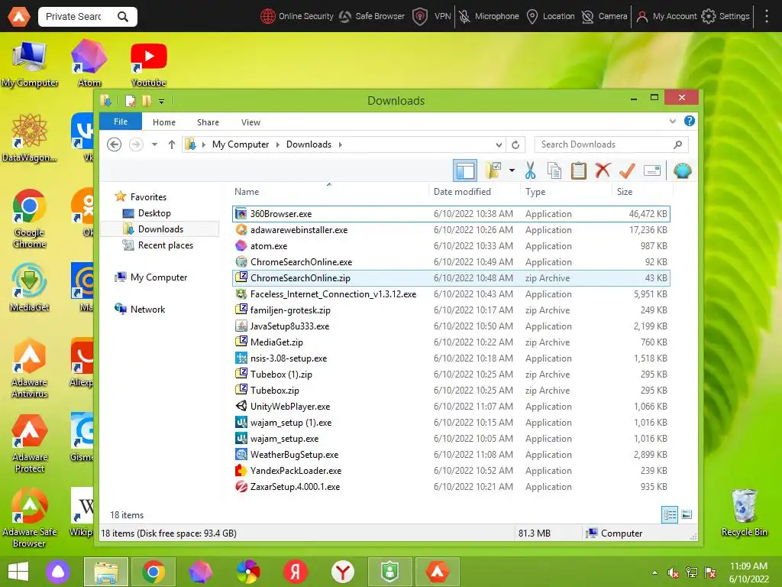Screen dimensions: 782x587
Task: Open the File tab
Action: [121, 122]
